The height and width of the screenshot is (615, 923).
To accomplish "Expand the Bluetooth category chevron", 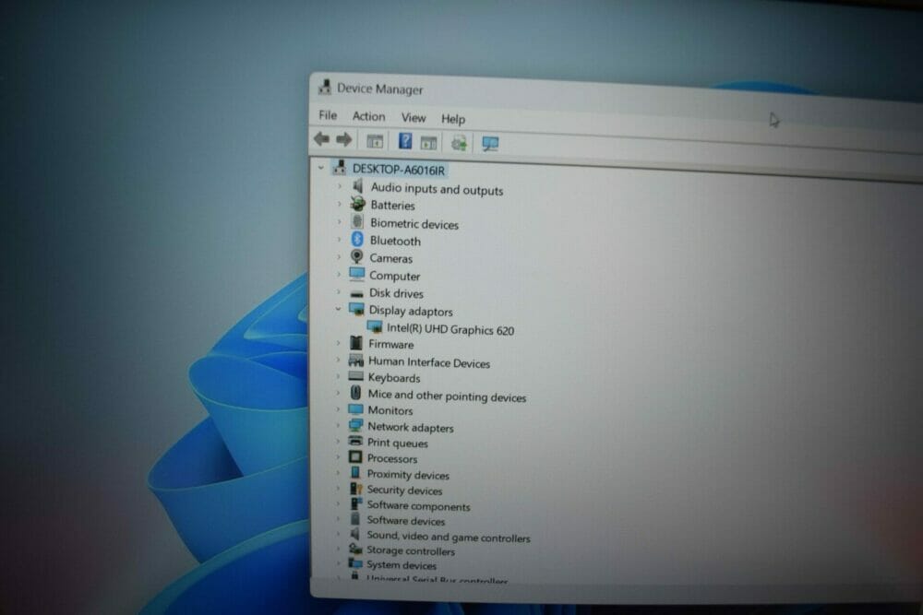I will click(339, 240).
